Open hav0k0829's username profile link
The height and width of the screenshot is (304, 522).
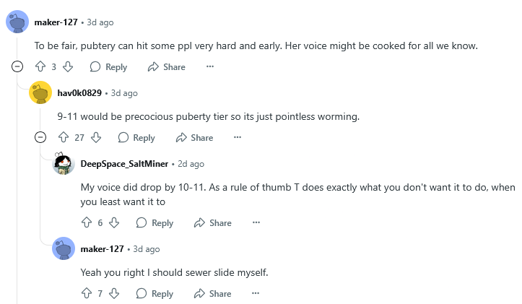pyautogui.click(x=79, y=93)
